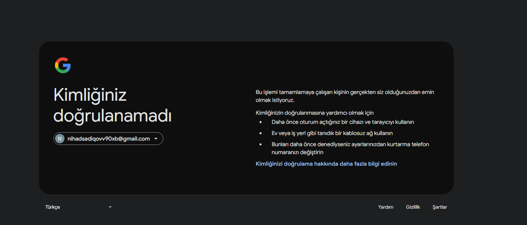
Task: Open the Gizlilik privacy link
Action: point(413,207)
